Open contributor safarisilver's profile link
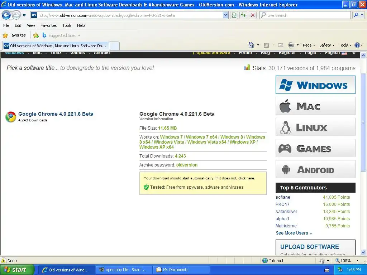The width and height of the screenshot is (367, 275). coord(286,212)
